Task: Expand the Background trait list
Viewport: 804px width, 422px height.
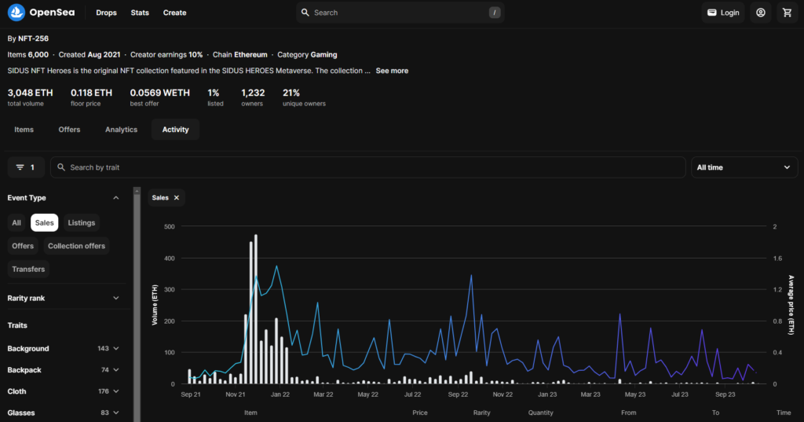Action: click(116, 349)
